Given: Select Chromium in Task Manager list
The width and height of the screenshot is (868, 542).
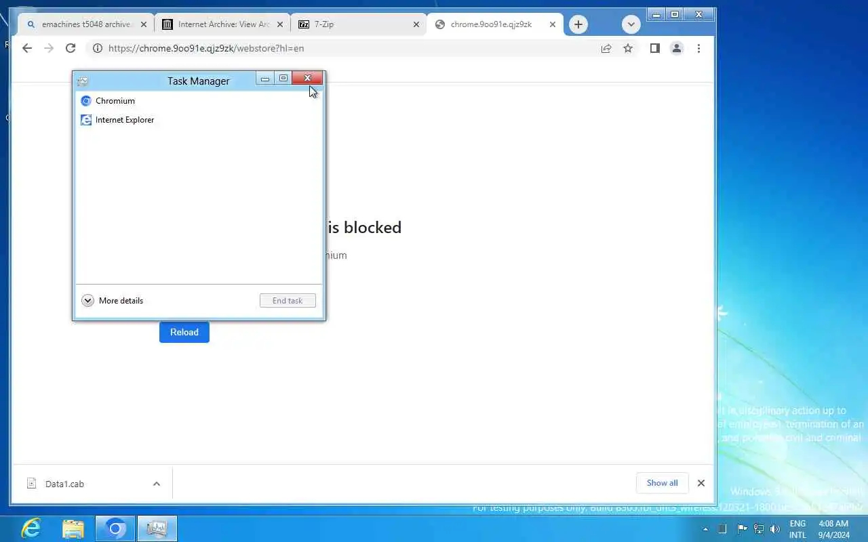Looking at the screenshot, I should (x=199, y=101).
